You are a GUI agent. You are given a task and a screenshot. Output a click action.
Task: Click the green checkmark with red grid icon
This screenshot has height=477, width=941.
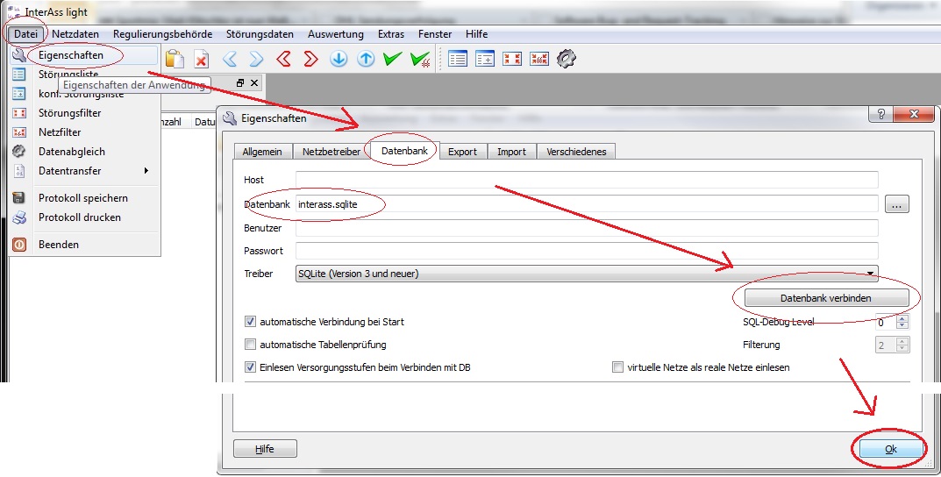coord(420,59)
